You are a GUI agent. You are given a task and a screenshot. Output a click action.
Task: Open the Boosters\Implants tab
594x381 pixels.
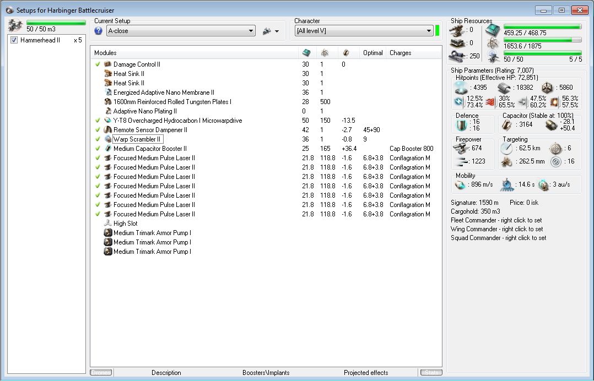tap(266, 373)
